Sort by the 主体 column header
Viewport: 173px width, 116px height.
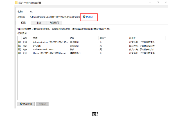coord(35,38)
